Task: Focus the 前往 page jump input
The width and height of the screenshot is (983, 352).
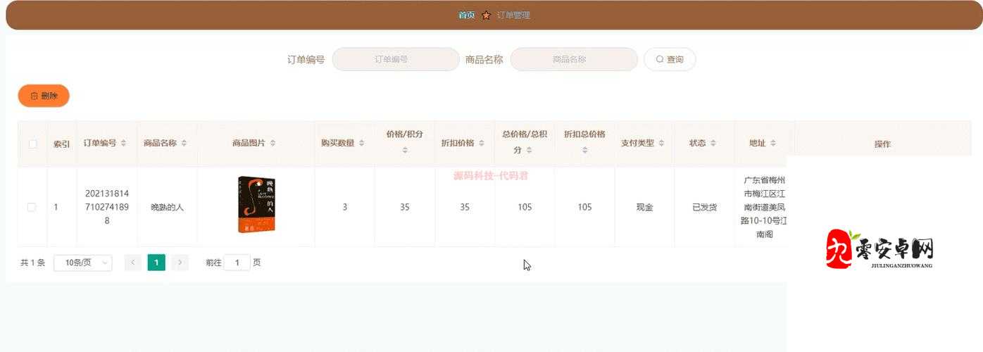Action: [x=237, y=263]
